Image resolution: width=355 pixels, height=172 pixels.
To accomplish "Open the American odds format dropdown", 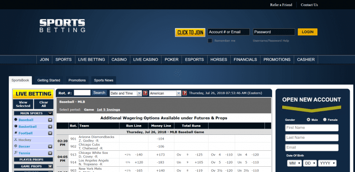I will coord(165,93).
